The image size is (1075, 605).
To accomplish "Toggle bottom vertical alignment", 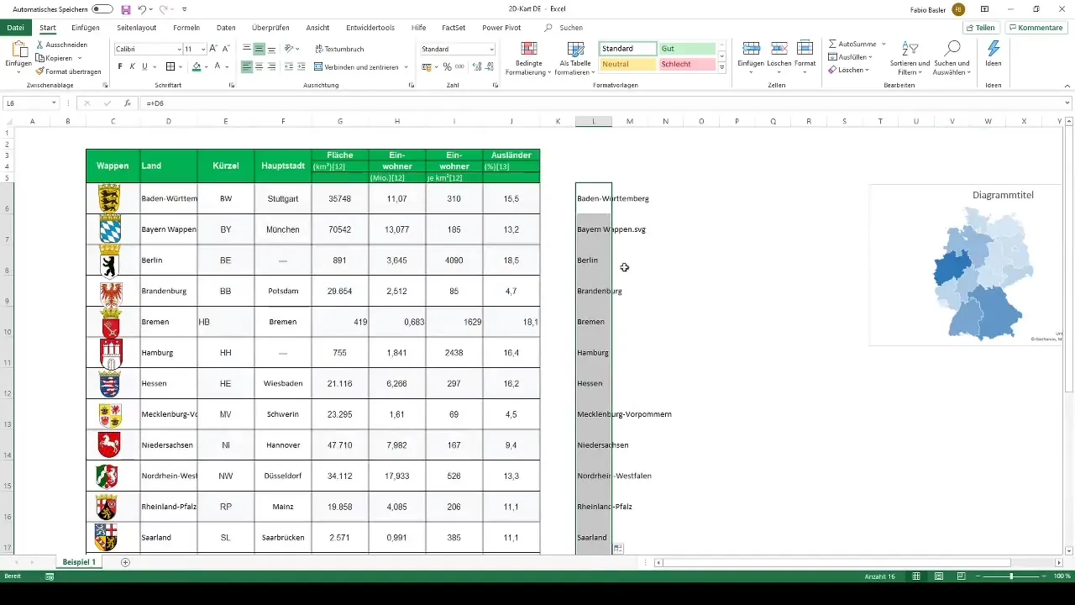I will point(272,49).
